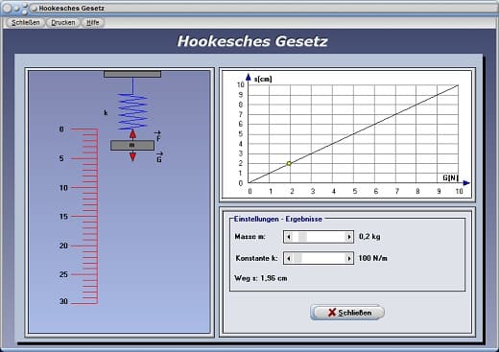Viewport: 499px width, 352px height.
Task: Click the 'k' label beside the spring
Action: coord(106,113)
